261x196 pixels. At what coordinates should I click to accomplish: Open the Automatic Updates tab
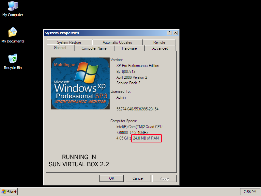[117, 42]
